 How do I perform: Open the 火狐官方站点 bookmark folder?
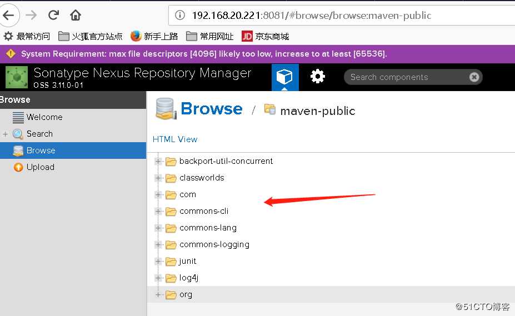point(91,36)
